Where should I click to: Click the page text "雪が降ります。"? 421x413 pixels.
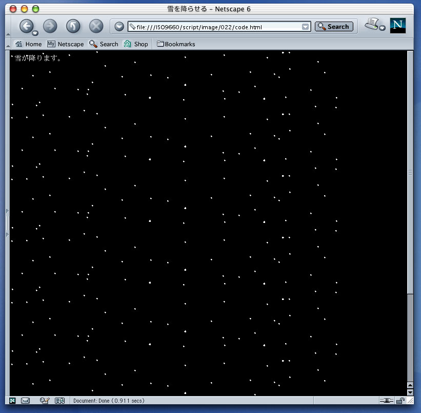coord(38,58)
